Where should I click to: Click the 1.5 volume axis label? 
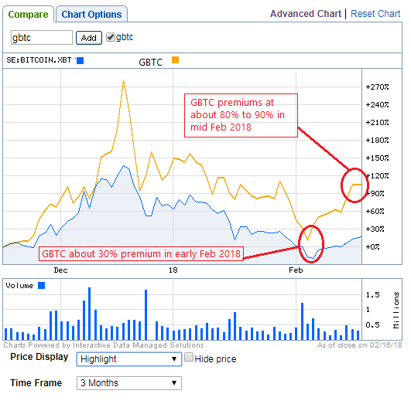(x=372, y=295)
